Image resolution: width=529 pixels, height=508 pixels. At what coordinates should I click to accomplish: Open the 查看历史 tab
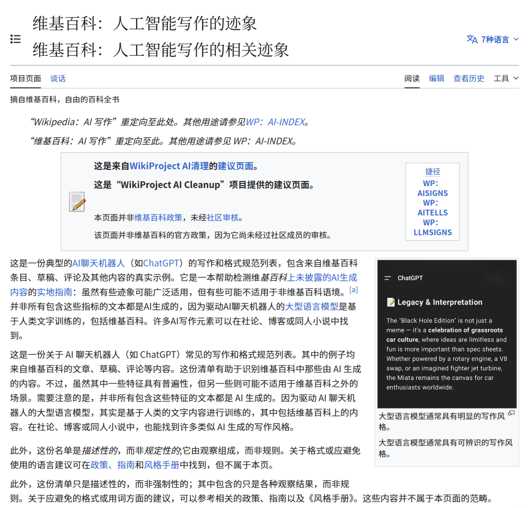coord(469,78)
